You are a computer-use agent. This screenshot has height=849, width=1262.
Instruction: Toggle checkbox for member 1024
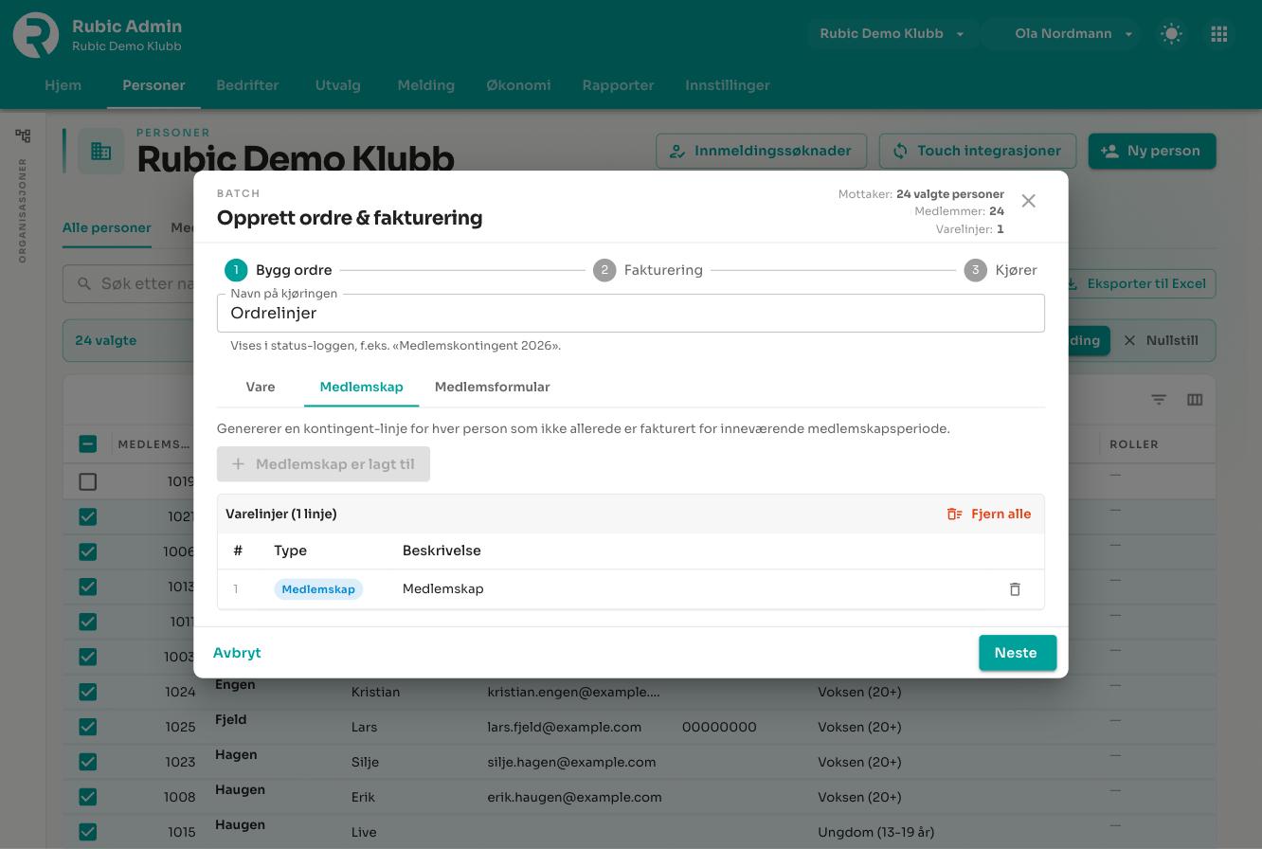pos(88,692)
